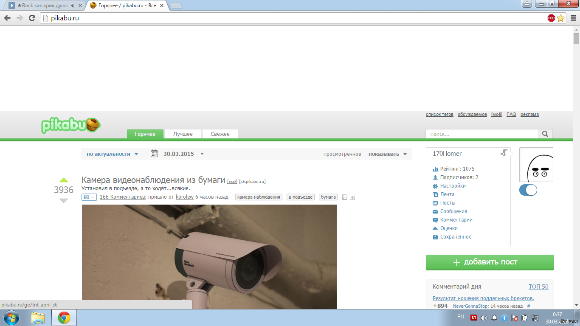Click the 170Homer avatar thumbnail
Screen dimensions: 580x326
point(536,165)
